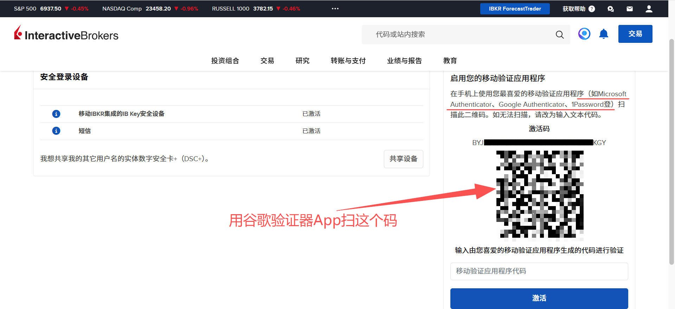Click info icon beside IB Key安全设备
Viewport: 675px width, 309px height.
click(x=56, y=114)
